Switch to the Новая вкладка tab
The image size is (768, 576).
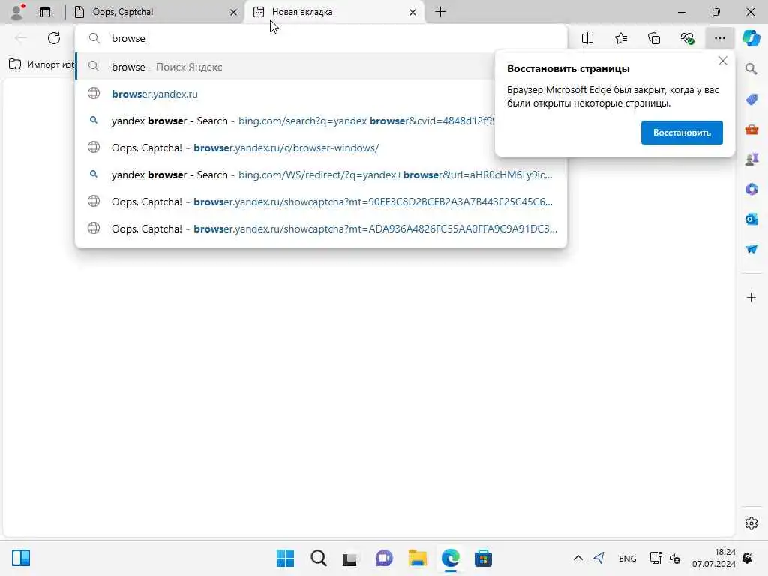pyautogui.click(x=335, y=12)
